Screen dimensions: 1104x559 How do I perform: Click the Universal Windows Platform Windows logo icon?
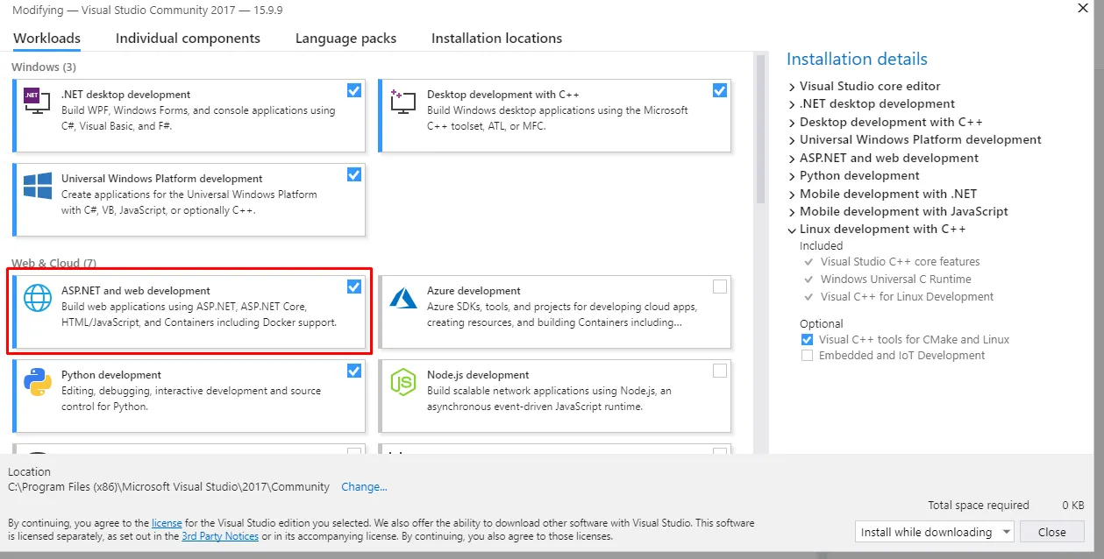[38, 186]
